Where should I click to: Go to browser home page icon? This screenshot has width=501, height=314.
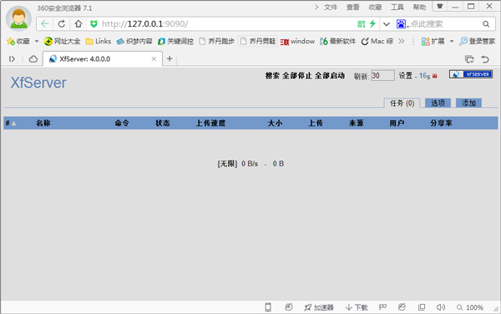78,23
